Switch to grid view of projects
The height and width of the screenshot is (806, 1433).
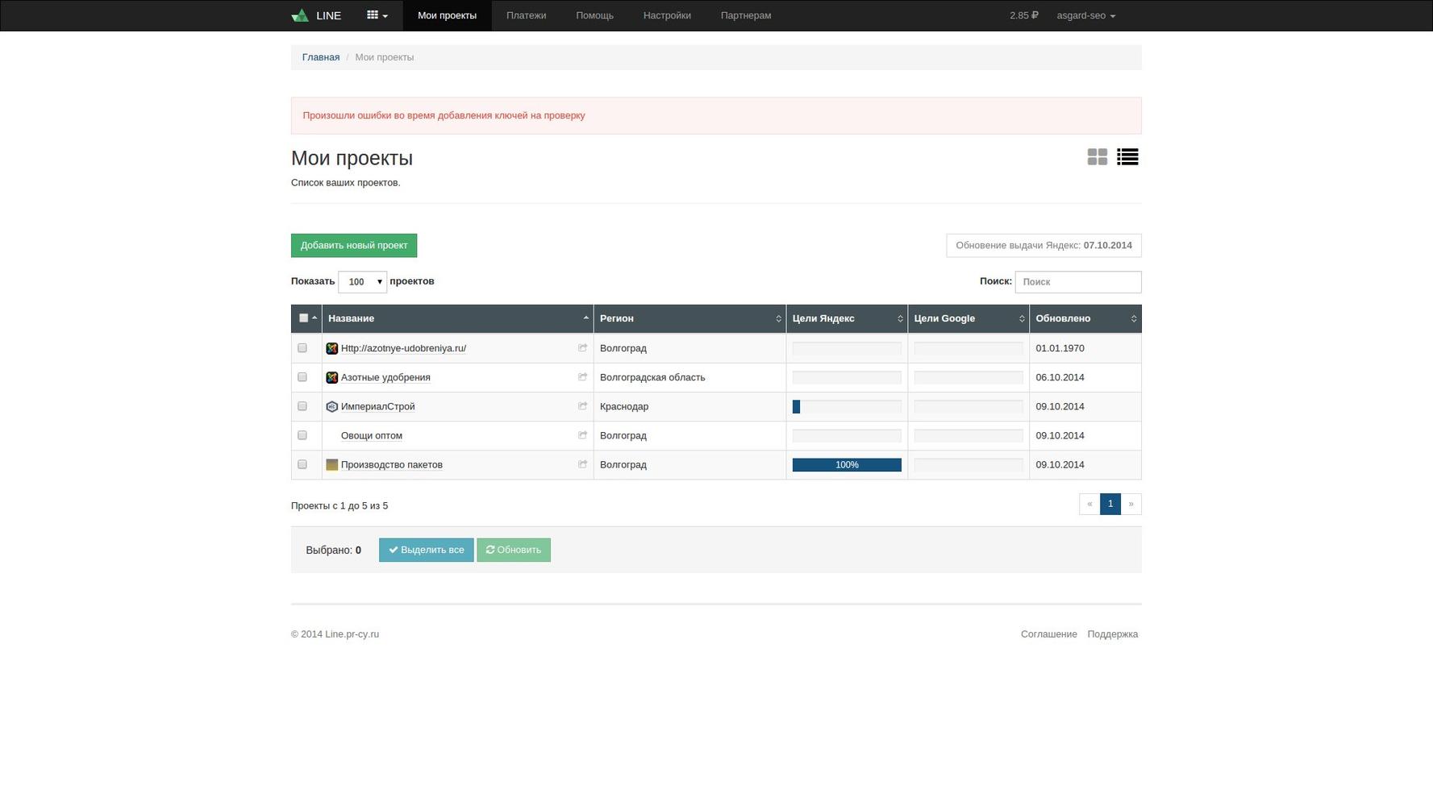[1097, 157]
